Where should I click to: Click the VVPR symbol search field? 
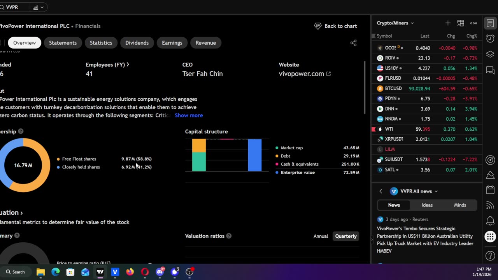pos(15,7)
